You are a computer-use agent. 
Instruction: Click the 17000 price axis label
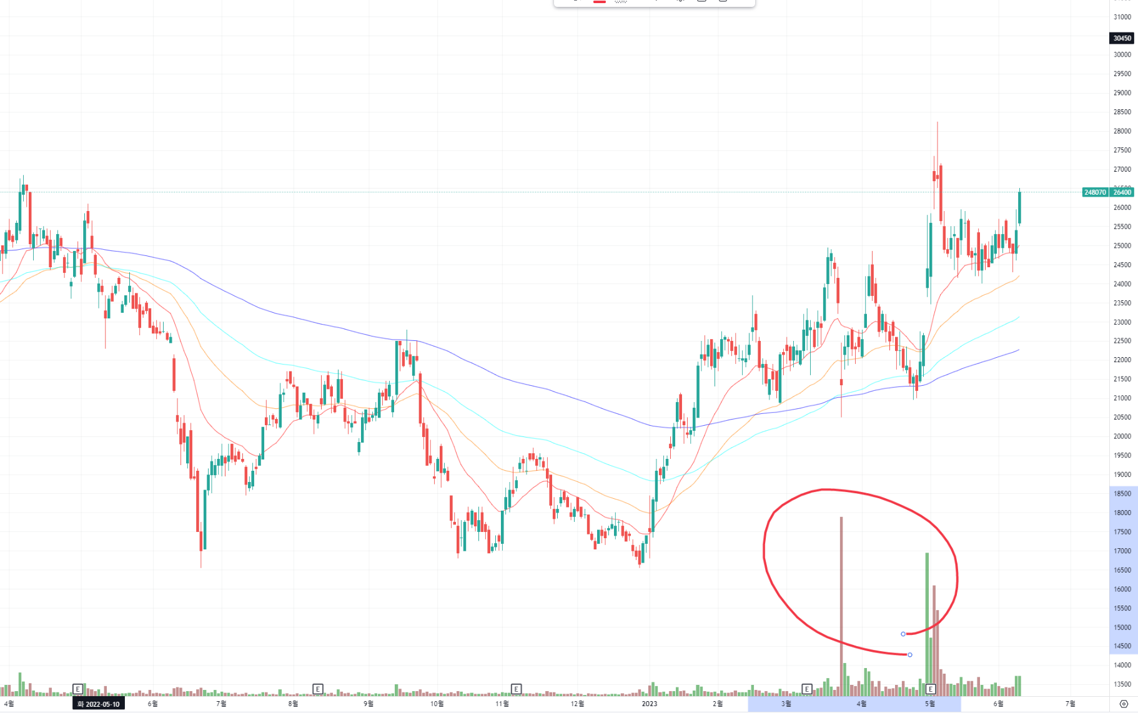(1122, 551)
